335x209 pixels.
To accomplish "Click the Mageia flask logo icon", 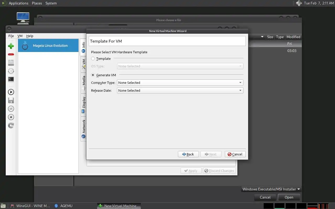I will coord(25,45).
